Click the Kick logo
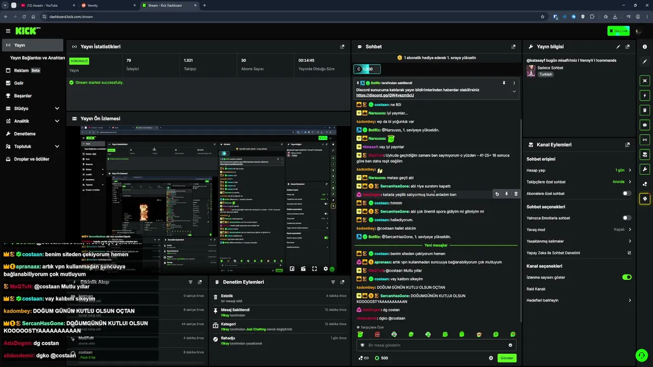Image resolution: width=653 pixels, height=367 pixels. pyautogui.click(x=28, y=31)
